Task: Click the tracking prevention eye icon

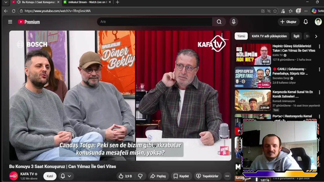Action: pyautogui.click(x=269, y=11)
